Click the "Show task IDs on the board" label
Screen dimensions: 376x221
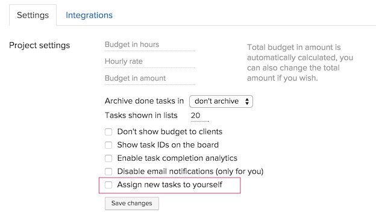[x=168, y=145]
